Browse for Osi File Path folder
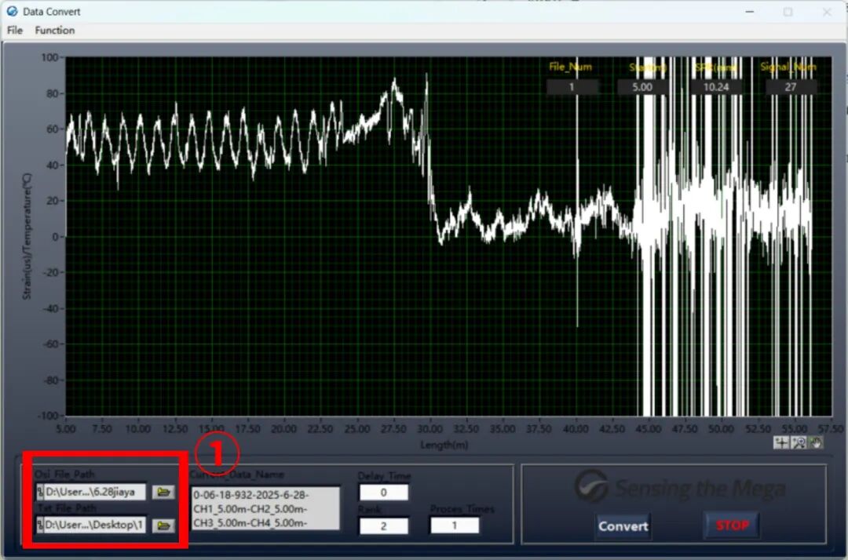This screenshot has width=848, height=560. coord(163,492)
